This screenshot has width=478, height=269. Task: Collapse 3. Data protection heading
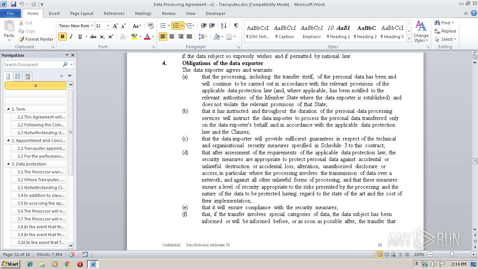tap(9, 164)
